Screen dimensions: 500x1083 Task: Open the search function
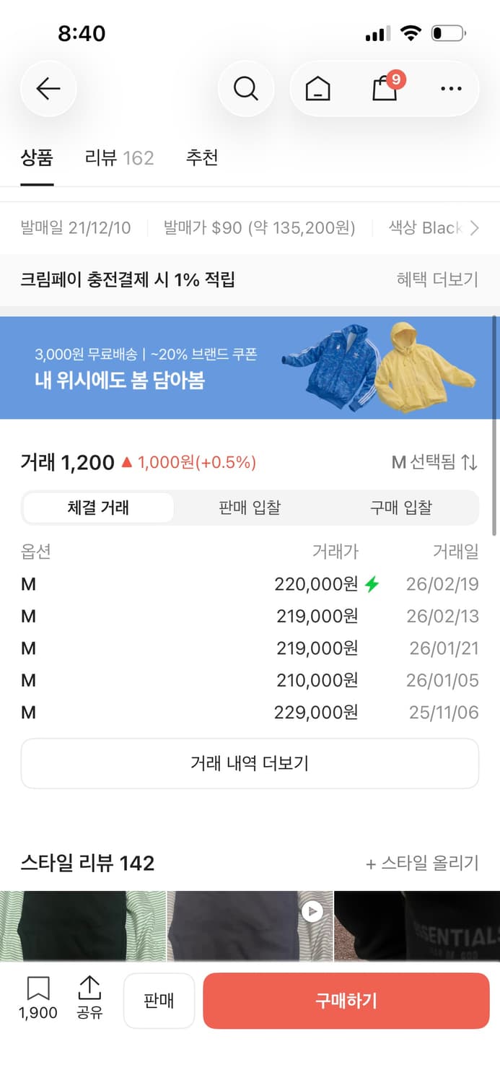(245, 88)
